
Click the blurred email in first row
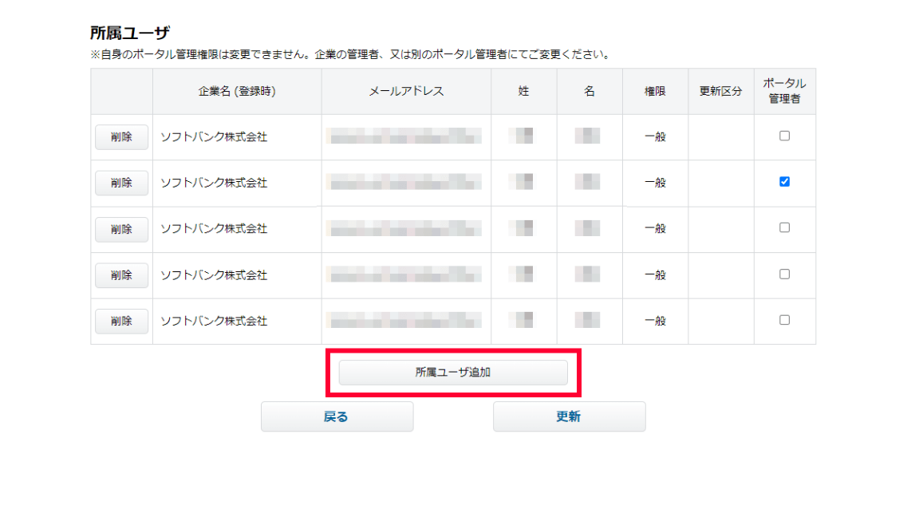pos(406,136)
